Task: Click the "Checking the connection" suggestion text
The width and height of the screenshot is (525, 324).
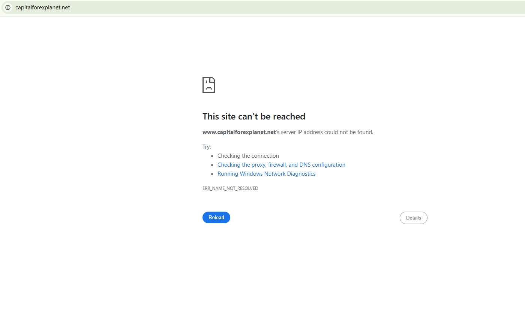Action: coord(248,156)
